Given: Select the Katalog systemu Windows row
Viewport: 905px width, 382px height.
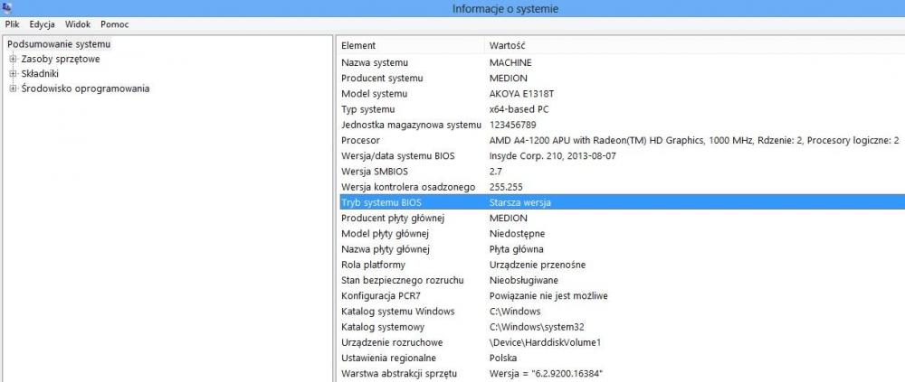Looking at the screenshot, I should [397, 312].
